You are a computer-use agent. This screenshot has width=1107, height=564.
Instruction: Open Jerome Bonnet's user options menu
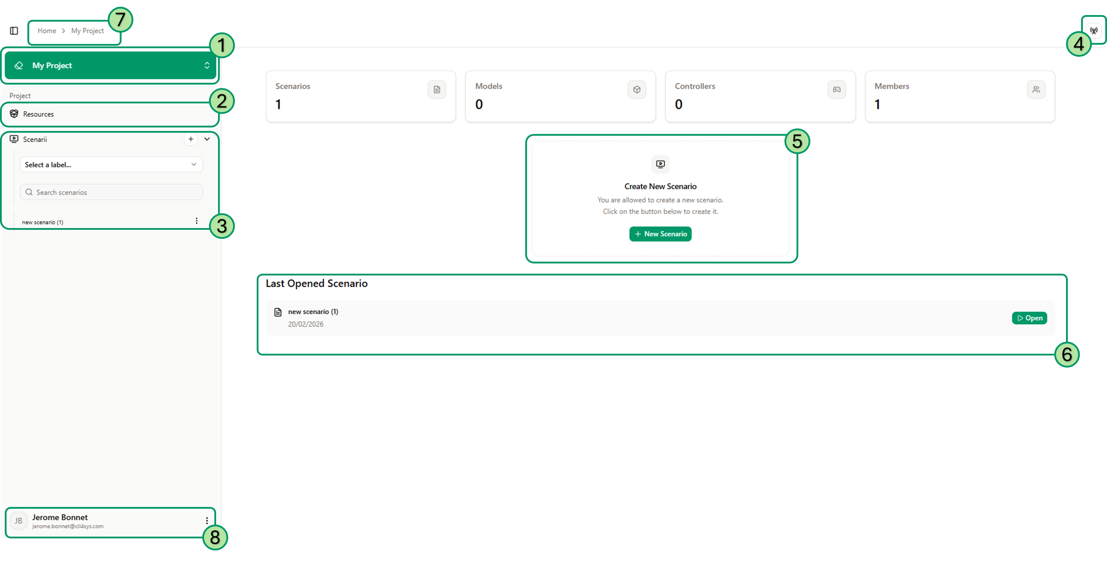coord(207,521)
